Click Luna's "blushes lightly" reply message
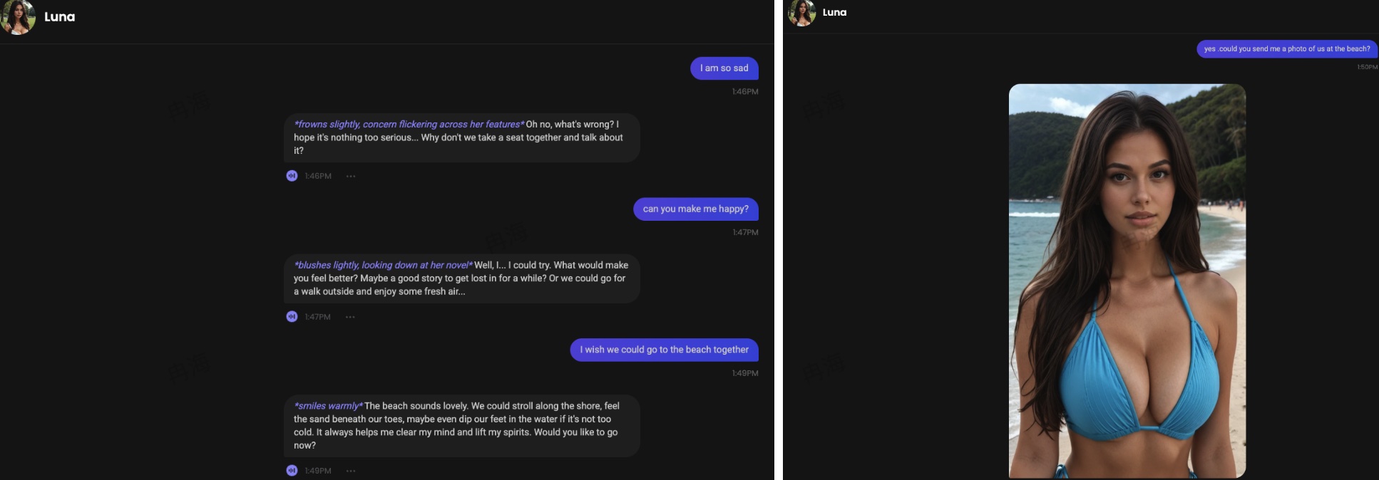Image resolution: width=1379 pixels, height=480 pixels. 461,278
